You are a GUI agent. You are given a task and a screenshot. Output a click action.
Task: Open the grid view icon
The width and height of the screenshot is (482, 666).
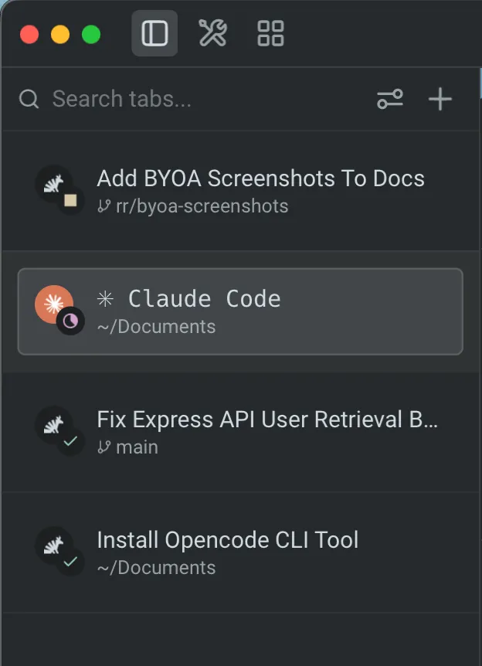pyautogui.click(x=270, y=33)
